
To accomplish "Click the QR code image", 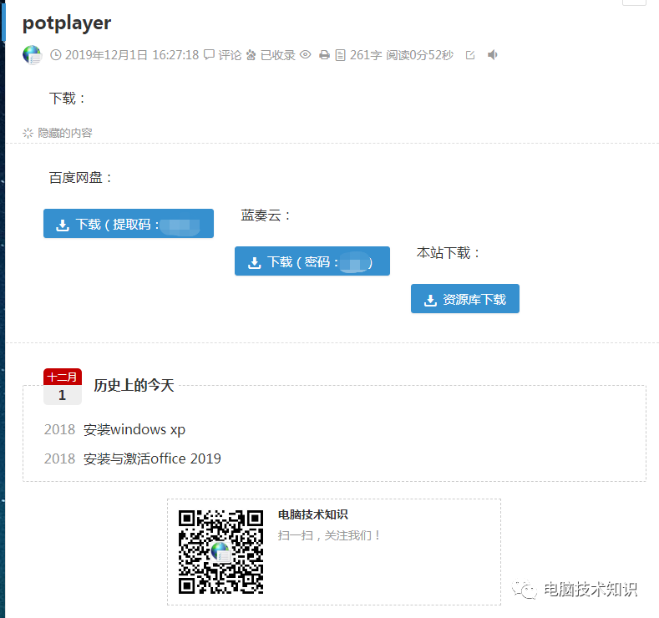I will point(221,551).
